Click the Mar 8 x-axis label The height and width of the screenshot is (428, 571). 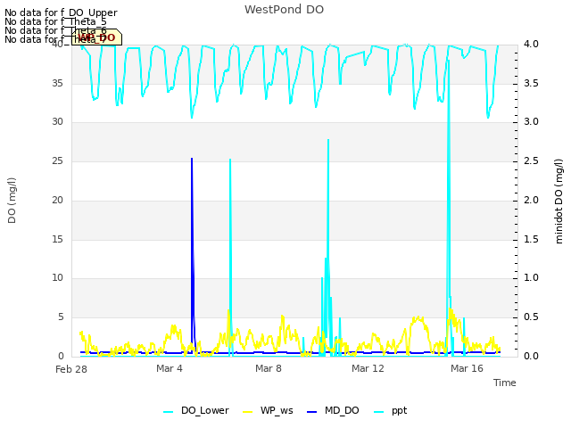(x=269, y=368)
